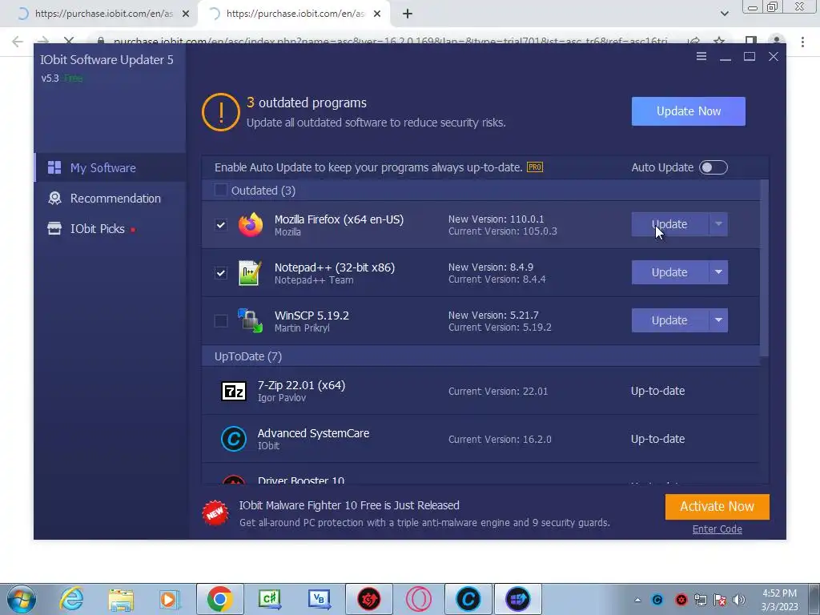Switch to IObit Software Updater taskbar icon
820x615 pixels.
click(518, 599)
